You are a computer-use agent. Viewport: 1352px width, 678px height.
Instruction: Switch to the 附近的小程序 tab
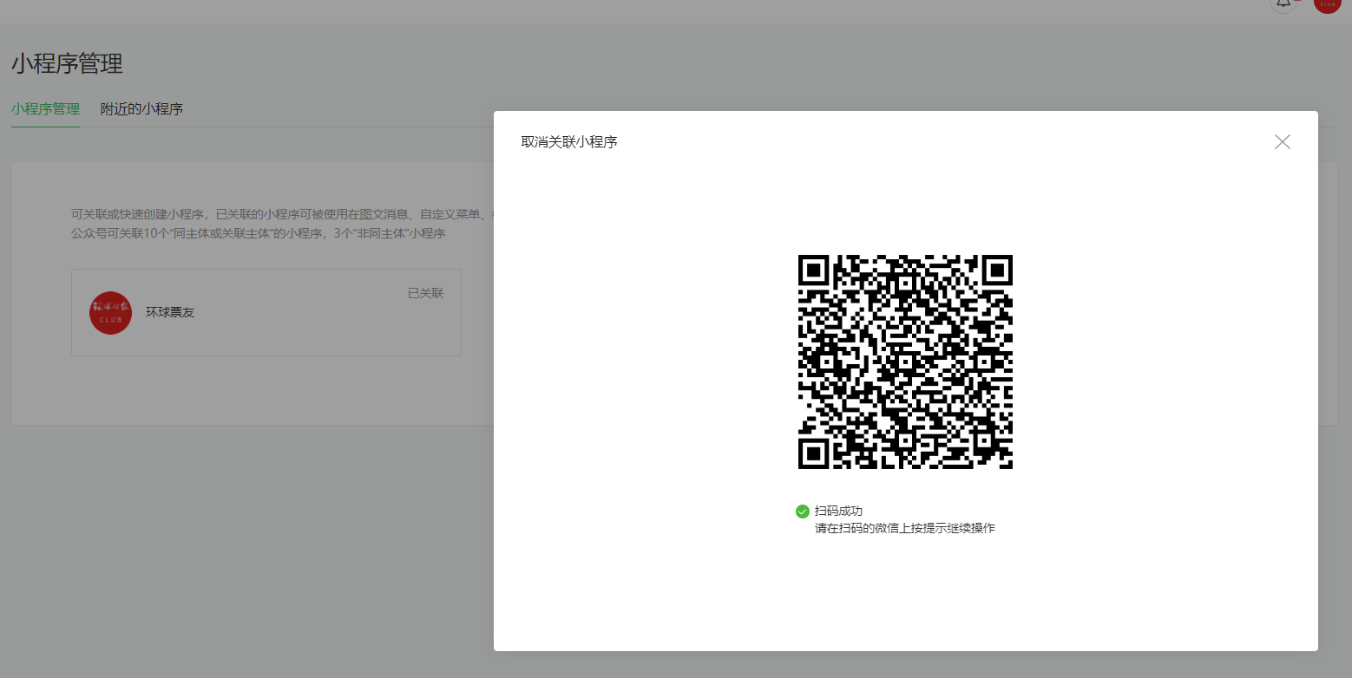(141, 109)
